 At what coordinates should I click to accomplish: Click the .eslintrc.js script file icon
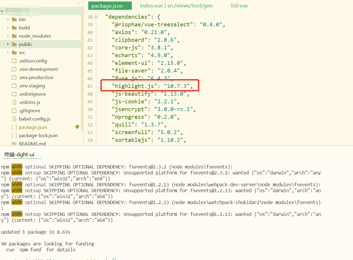[14, 102]
